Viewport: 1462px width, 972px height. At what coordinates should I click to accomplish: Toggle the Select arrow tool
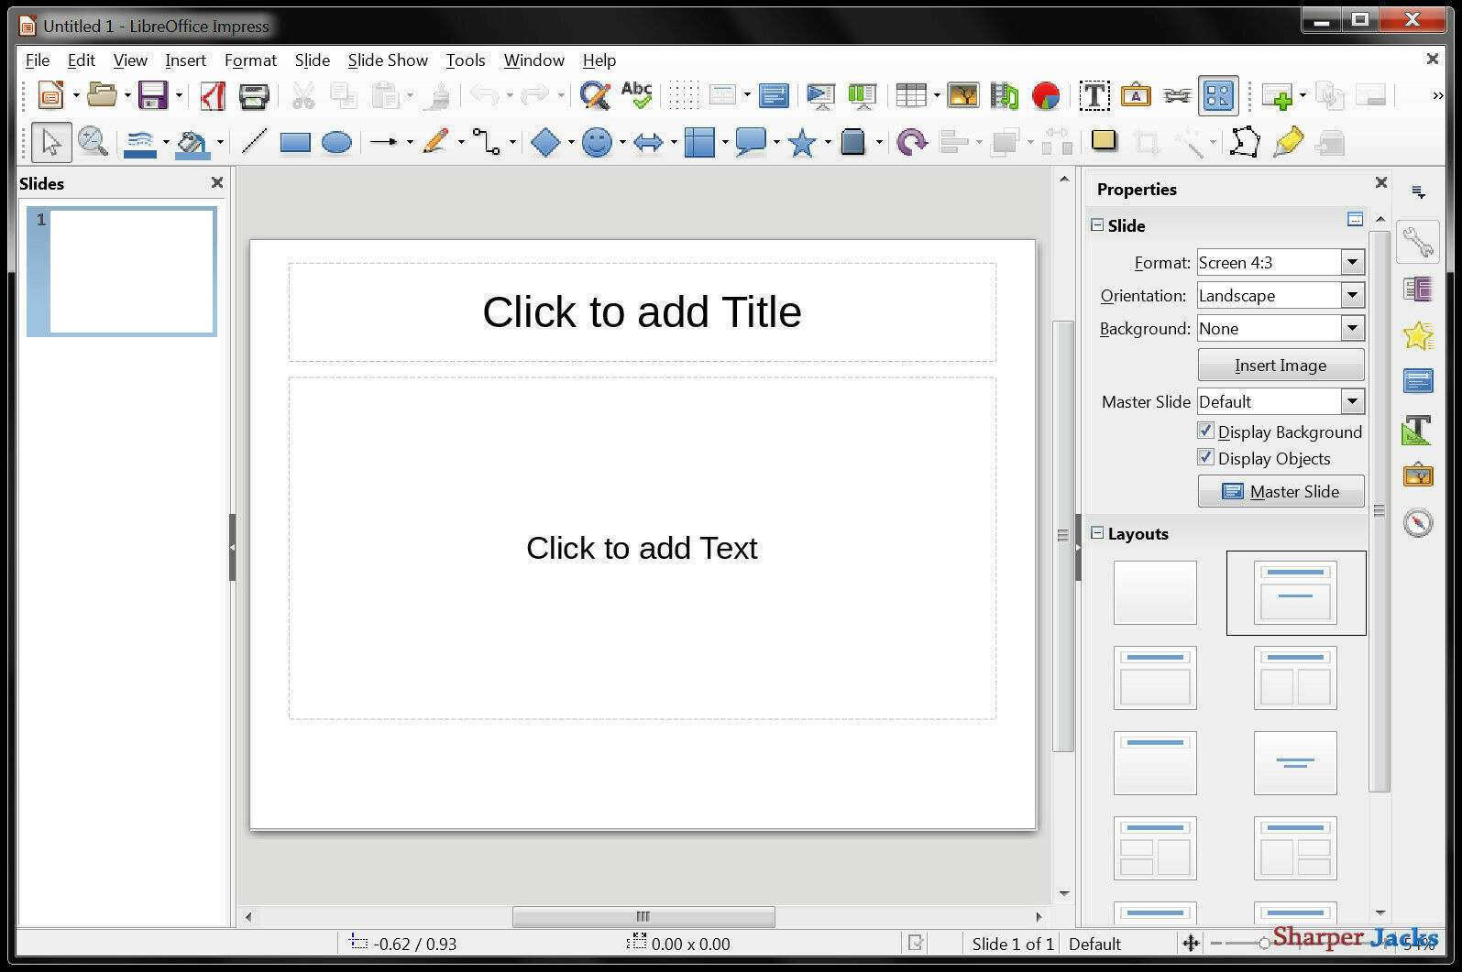tap(51, 142)
